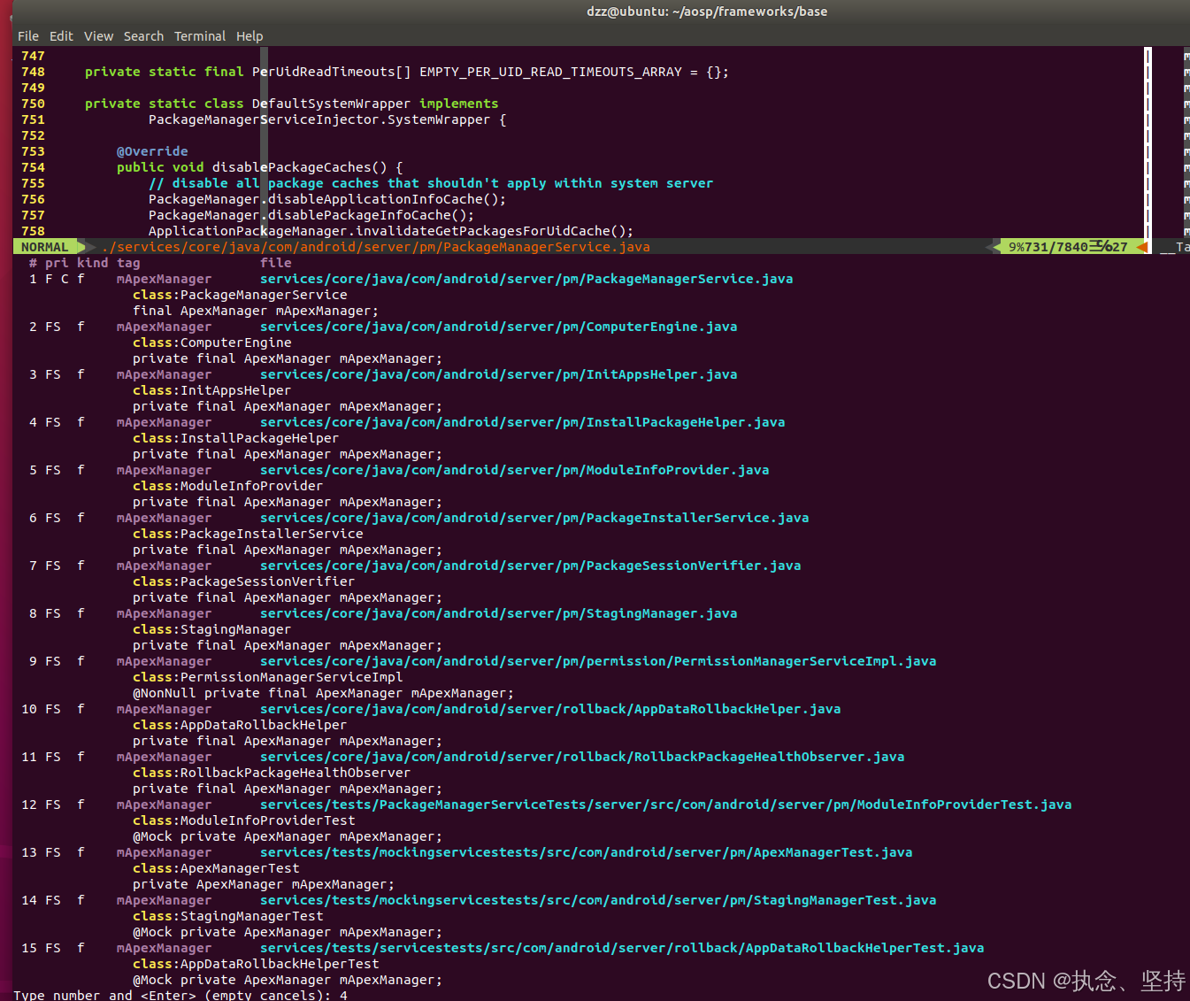
Task: Click the NORMAL mode indicator in statusline
Action: click(45, 247)
